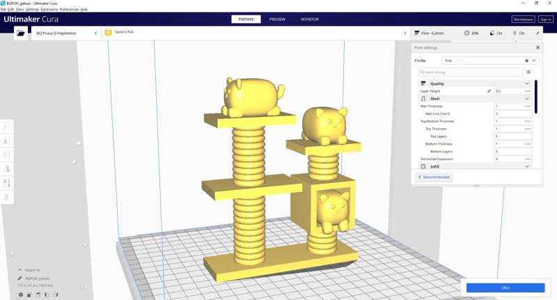Open file via folder icon
557x300 pixels.
21,33
